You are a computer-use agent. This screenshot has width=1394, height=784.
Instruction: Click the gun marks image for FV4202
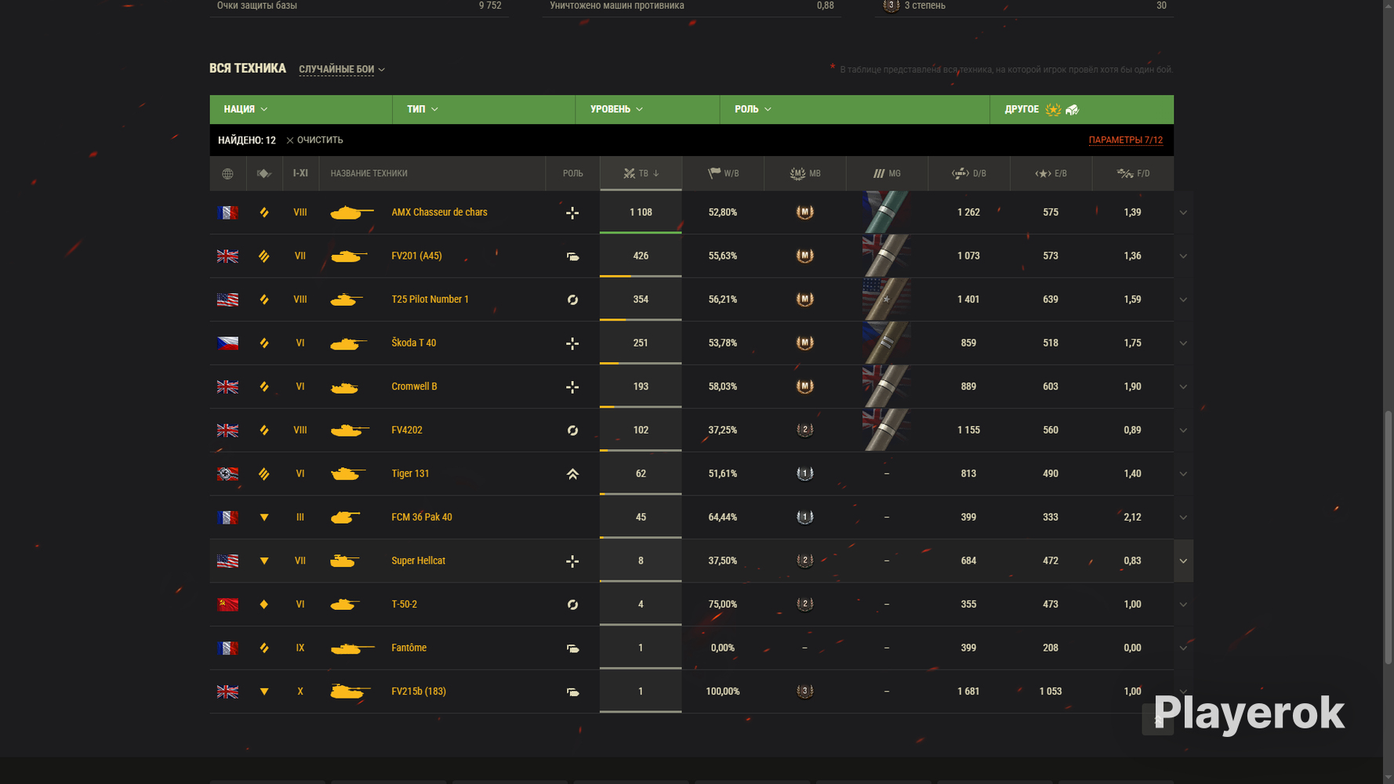[x=887, y=430]
